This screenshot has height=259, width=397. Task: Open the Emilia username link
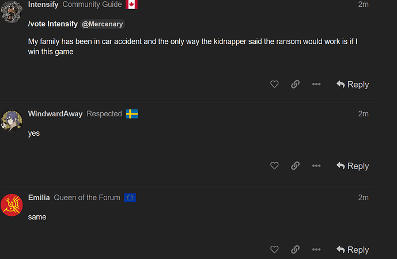tap(39, 197)
